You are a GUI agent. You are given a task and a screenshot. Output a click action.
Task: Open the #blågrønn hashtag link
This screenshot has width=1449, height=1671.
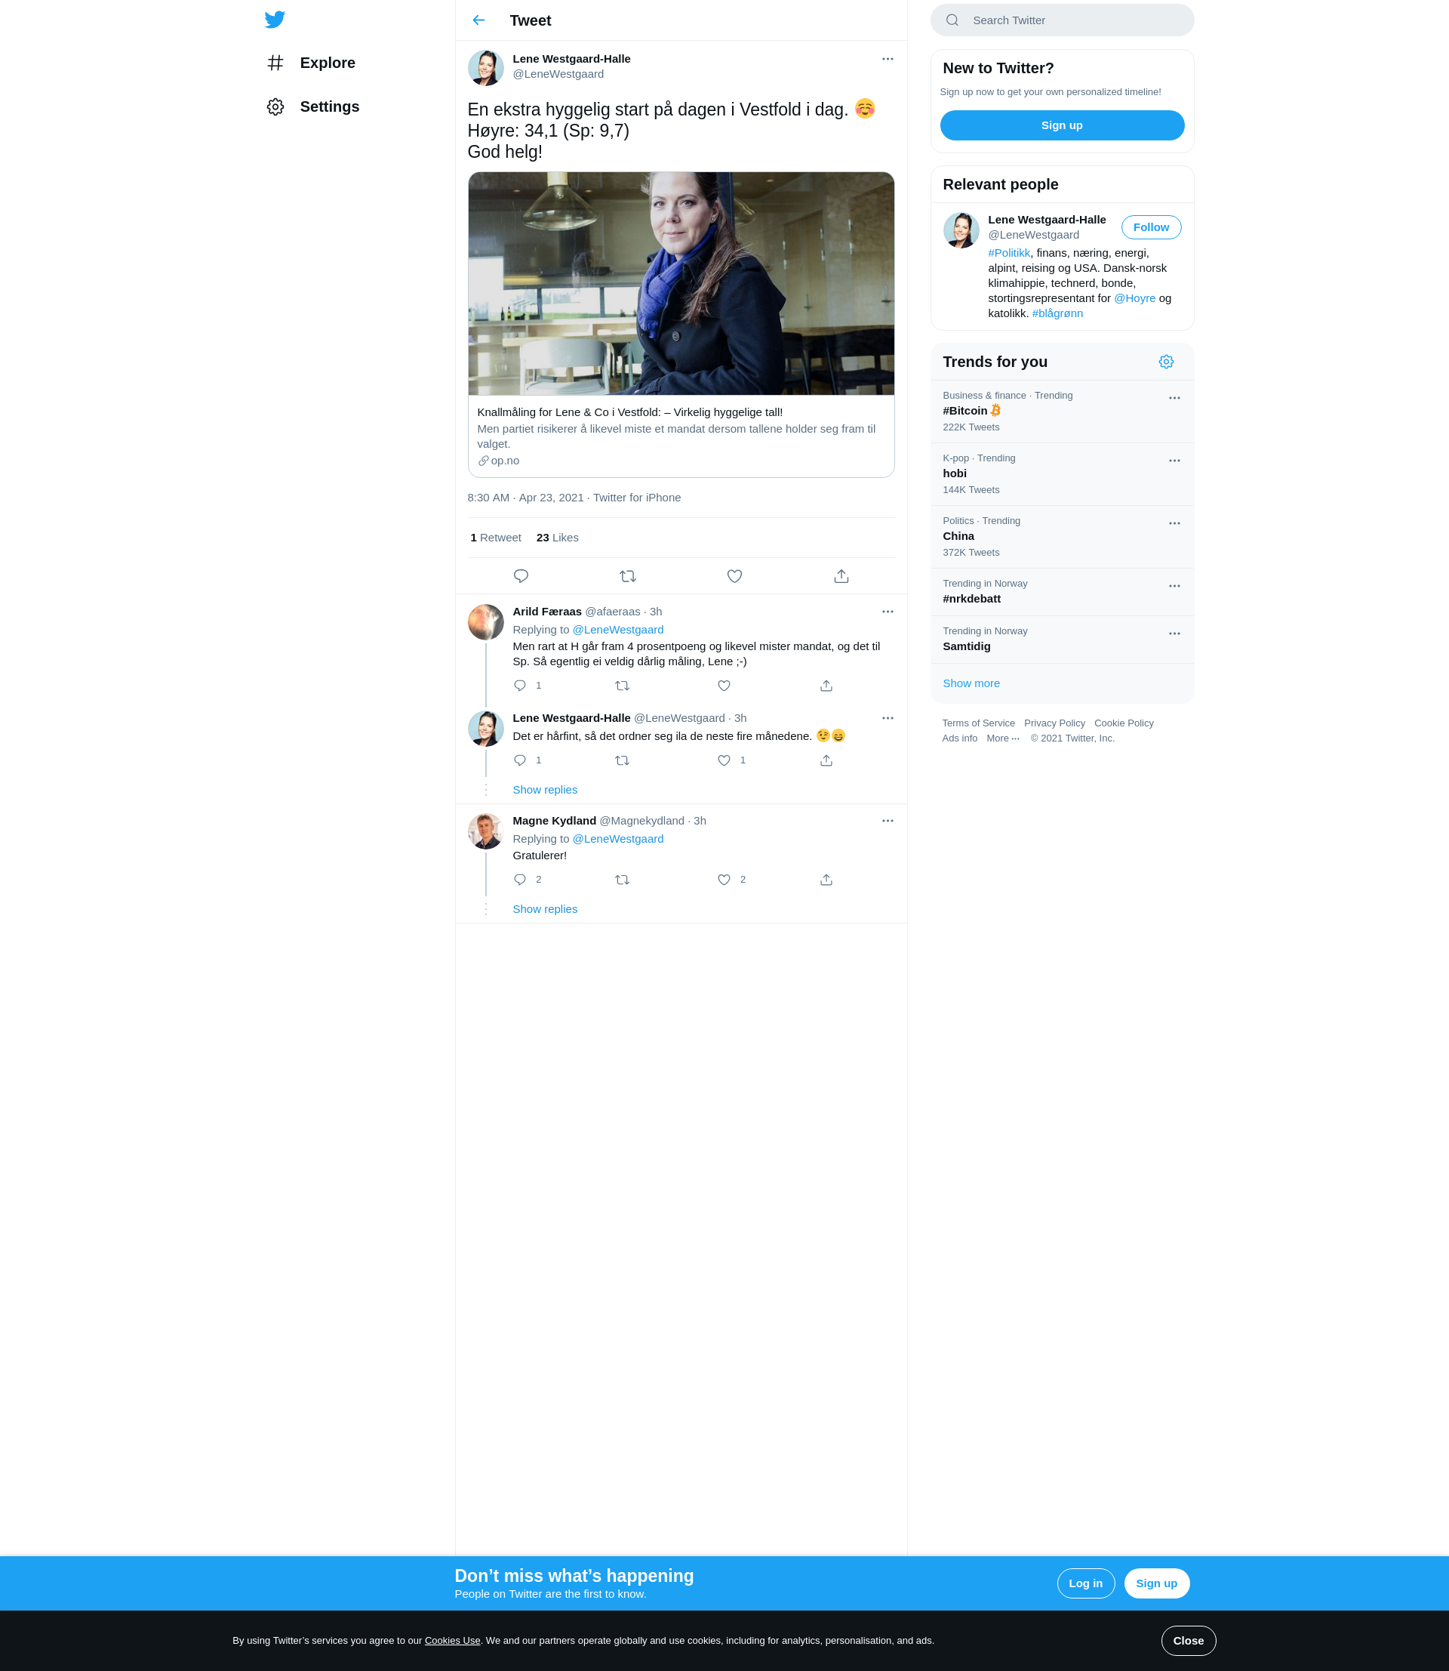[1057, 314]
